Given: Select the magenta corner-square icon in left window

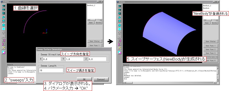Looking at the screenshot, I should [4, 52].
